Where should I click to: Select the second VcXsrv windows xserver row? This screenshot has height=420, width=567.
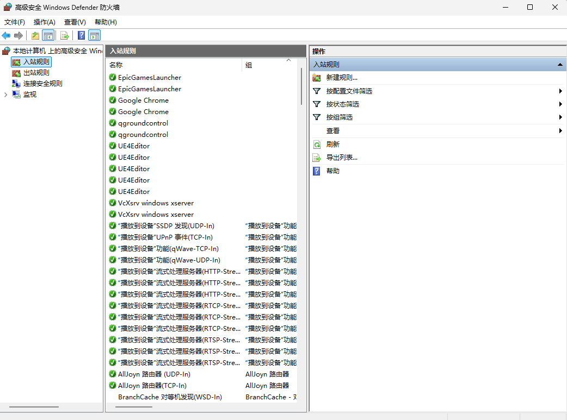[x=202, y=214]
